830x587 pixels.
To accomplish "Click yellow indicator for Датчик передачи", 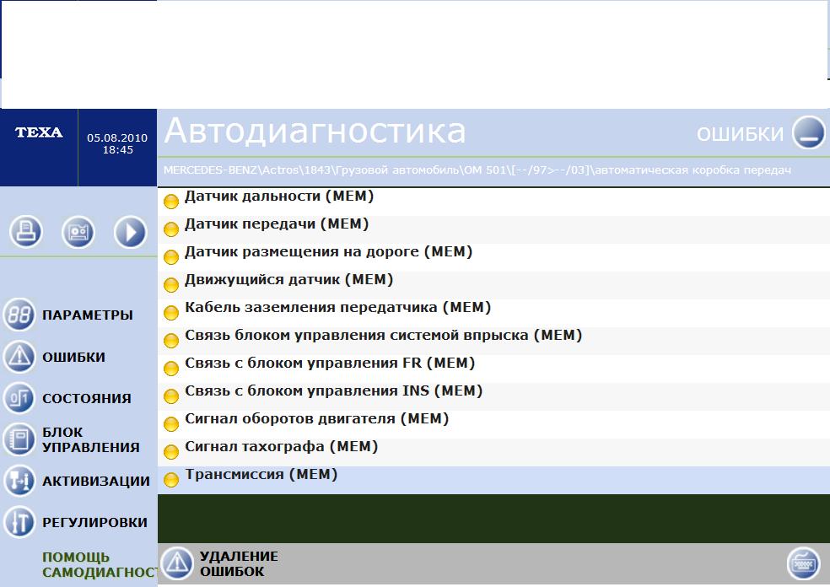I will (x=171, y=229).
